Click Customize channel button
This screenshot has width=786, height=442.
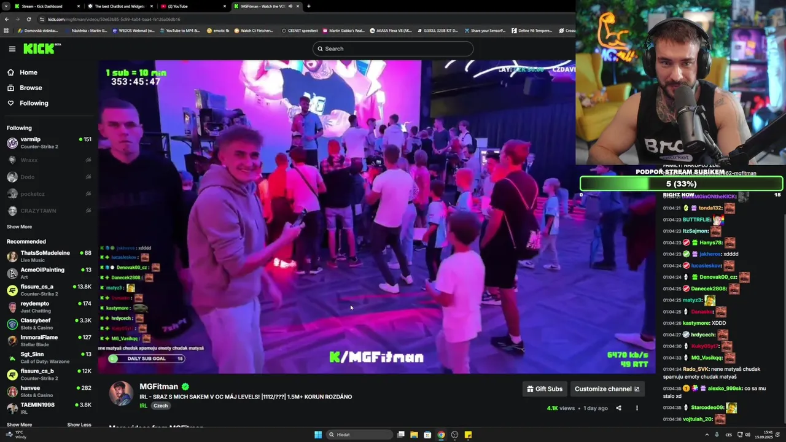(607, 389)
